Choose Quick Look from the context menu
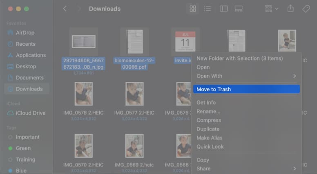This screenshot has width=317, height=174. (246, 147)
